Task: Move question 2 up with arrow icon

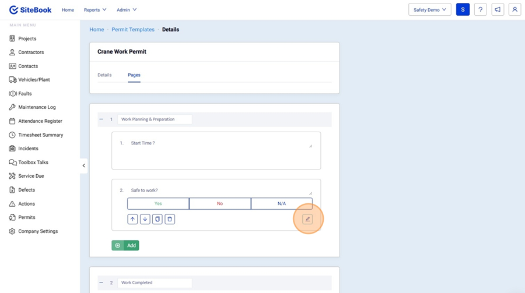Action: pos(132,220)
